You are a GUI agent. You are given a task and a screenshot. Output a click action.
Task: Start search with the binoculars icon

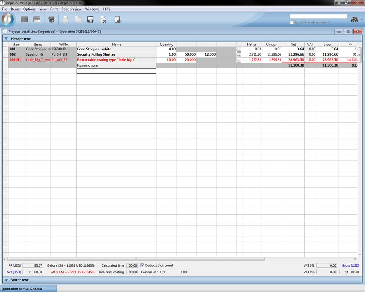(x=354, y=20)
